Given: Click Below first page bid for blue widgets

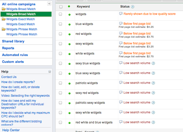Looking at the screenshot, I should pos(137,24).
